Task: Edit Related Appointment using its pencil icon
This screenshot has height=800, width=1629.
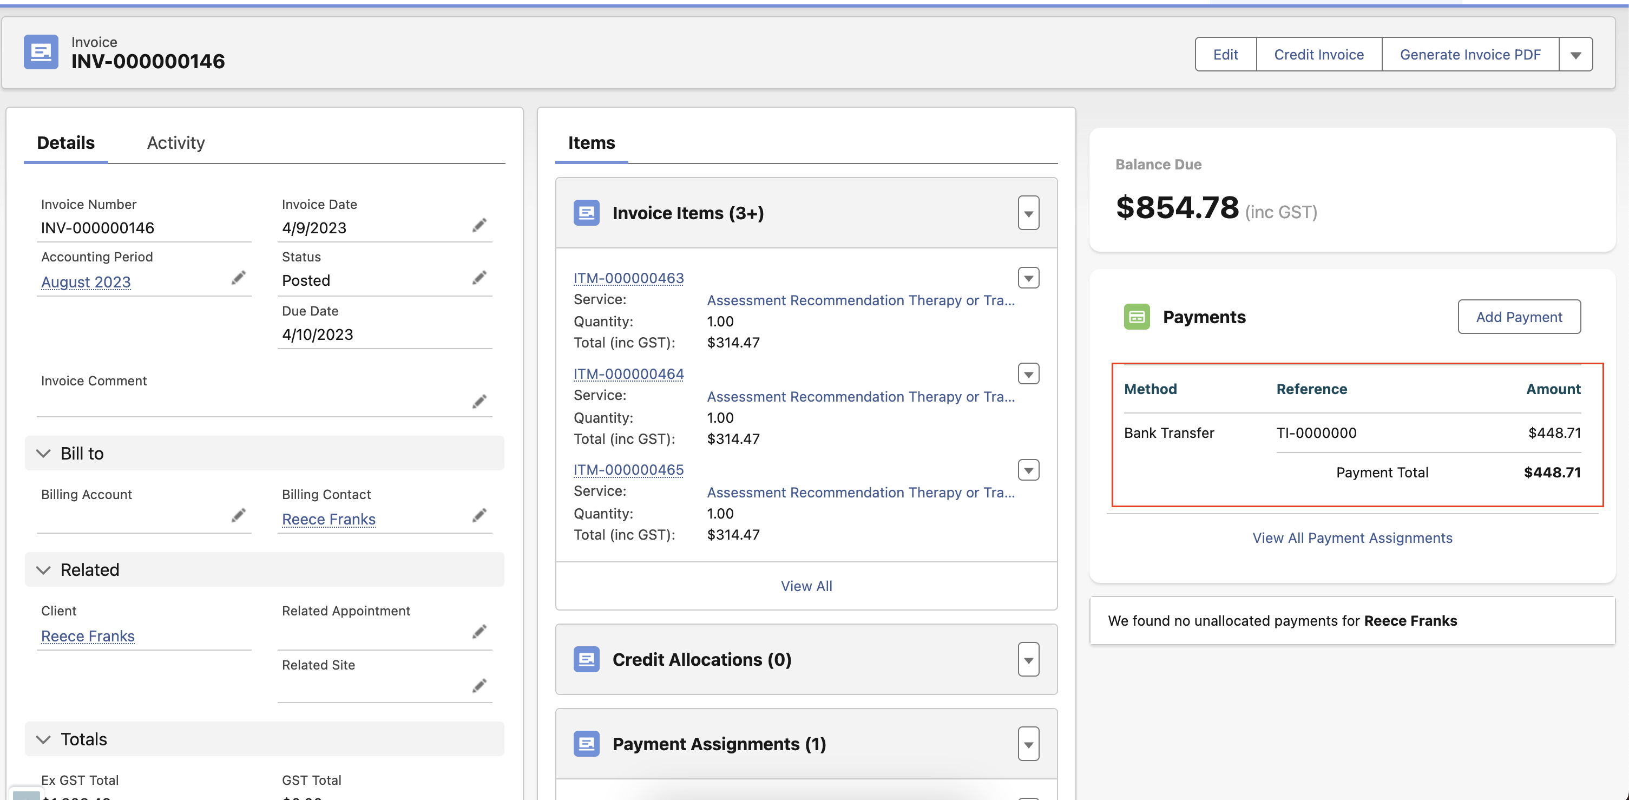Action: [x=479, y=631]
